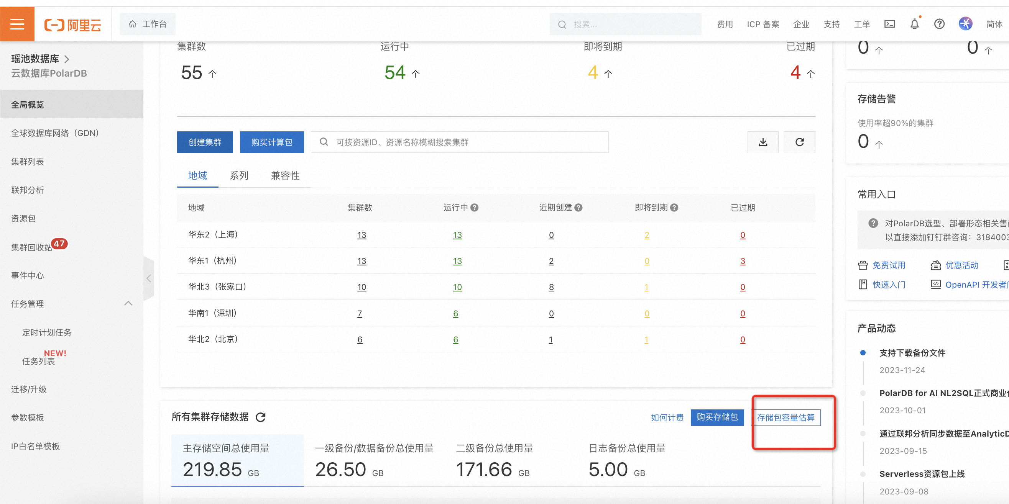Click cluster count 13 for 华东2（上海）

(x=362, y=235)
